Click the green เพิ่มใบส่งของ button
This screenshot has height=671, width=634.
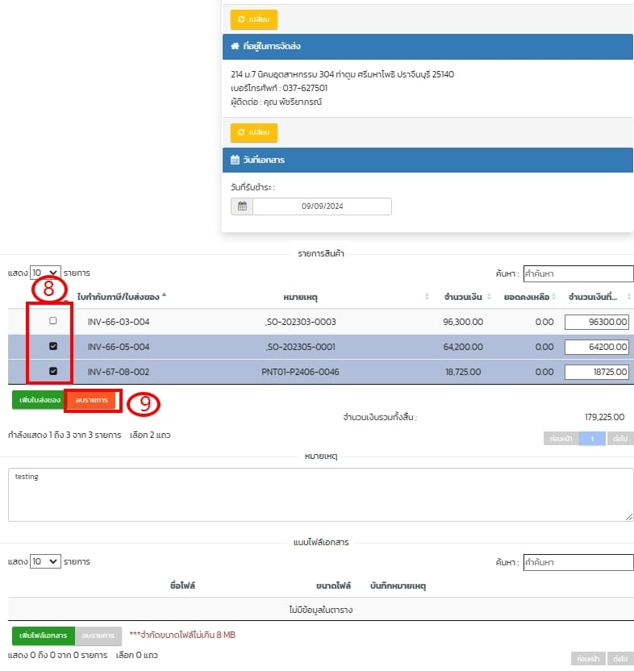click(x=38, y=400)
